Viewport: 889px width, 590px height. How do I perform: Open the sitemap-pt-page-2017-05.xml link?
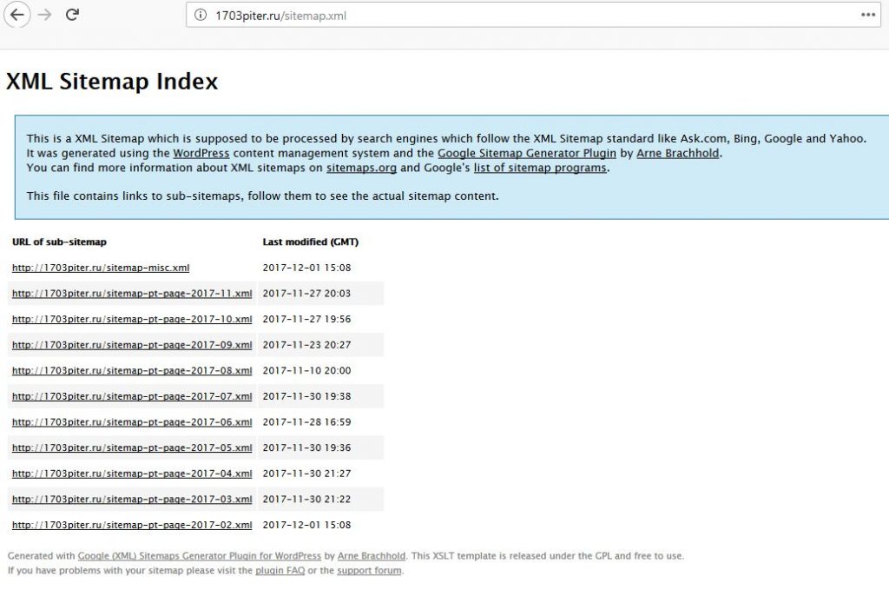pyautogui.click(x=132, y=447)
